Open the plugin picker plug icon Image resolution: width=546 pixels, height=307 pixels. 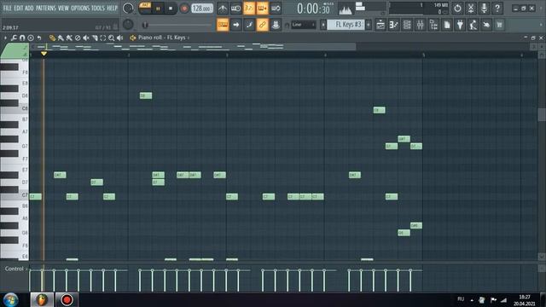(x=460, y=25)
